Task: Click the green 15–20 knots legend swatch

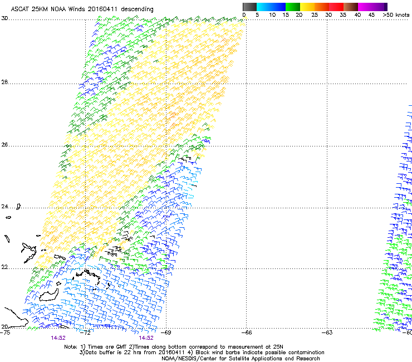Action: point(293,7)
